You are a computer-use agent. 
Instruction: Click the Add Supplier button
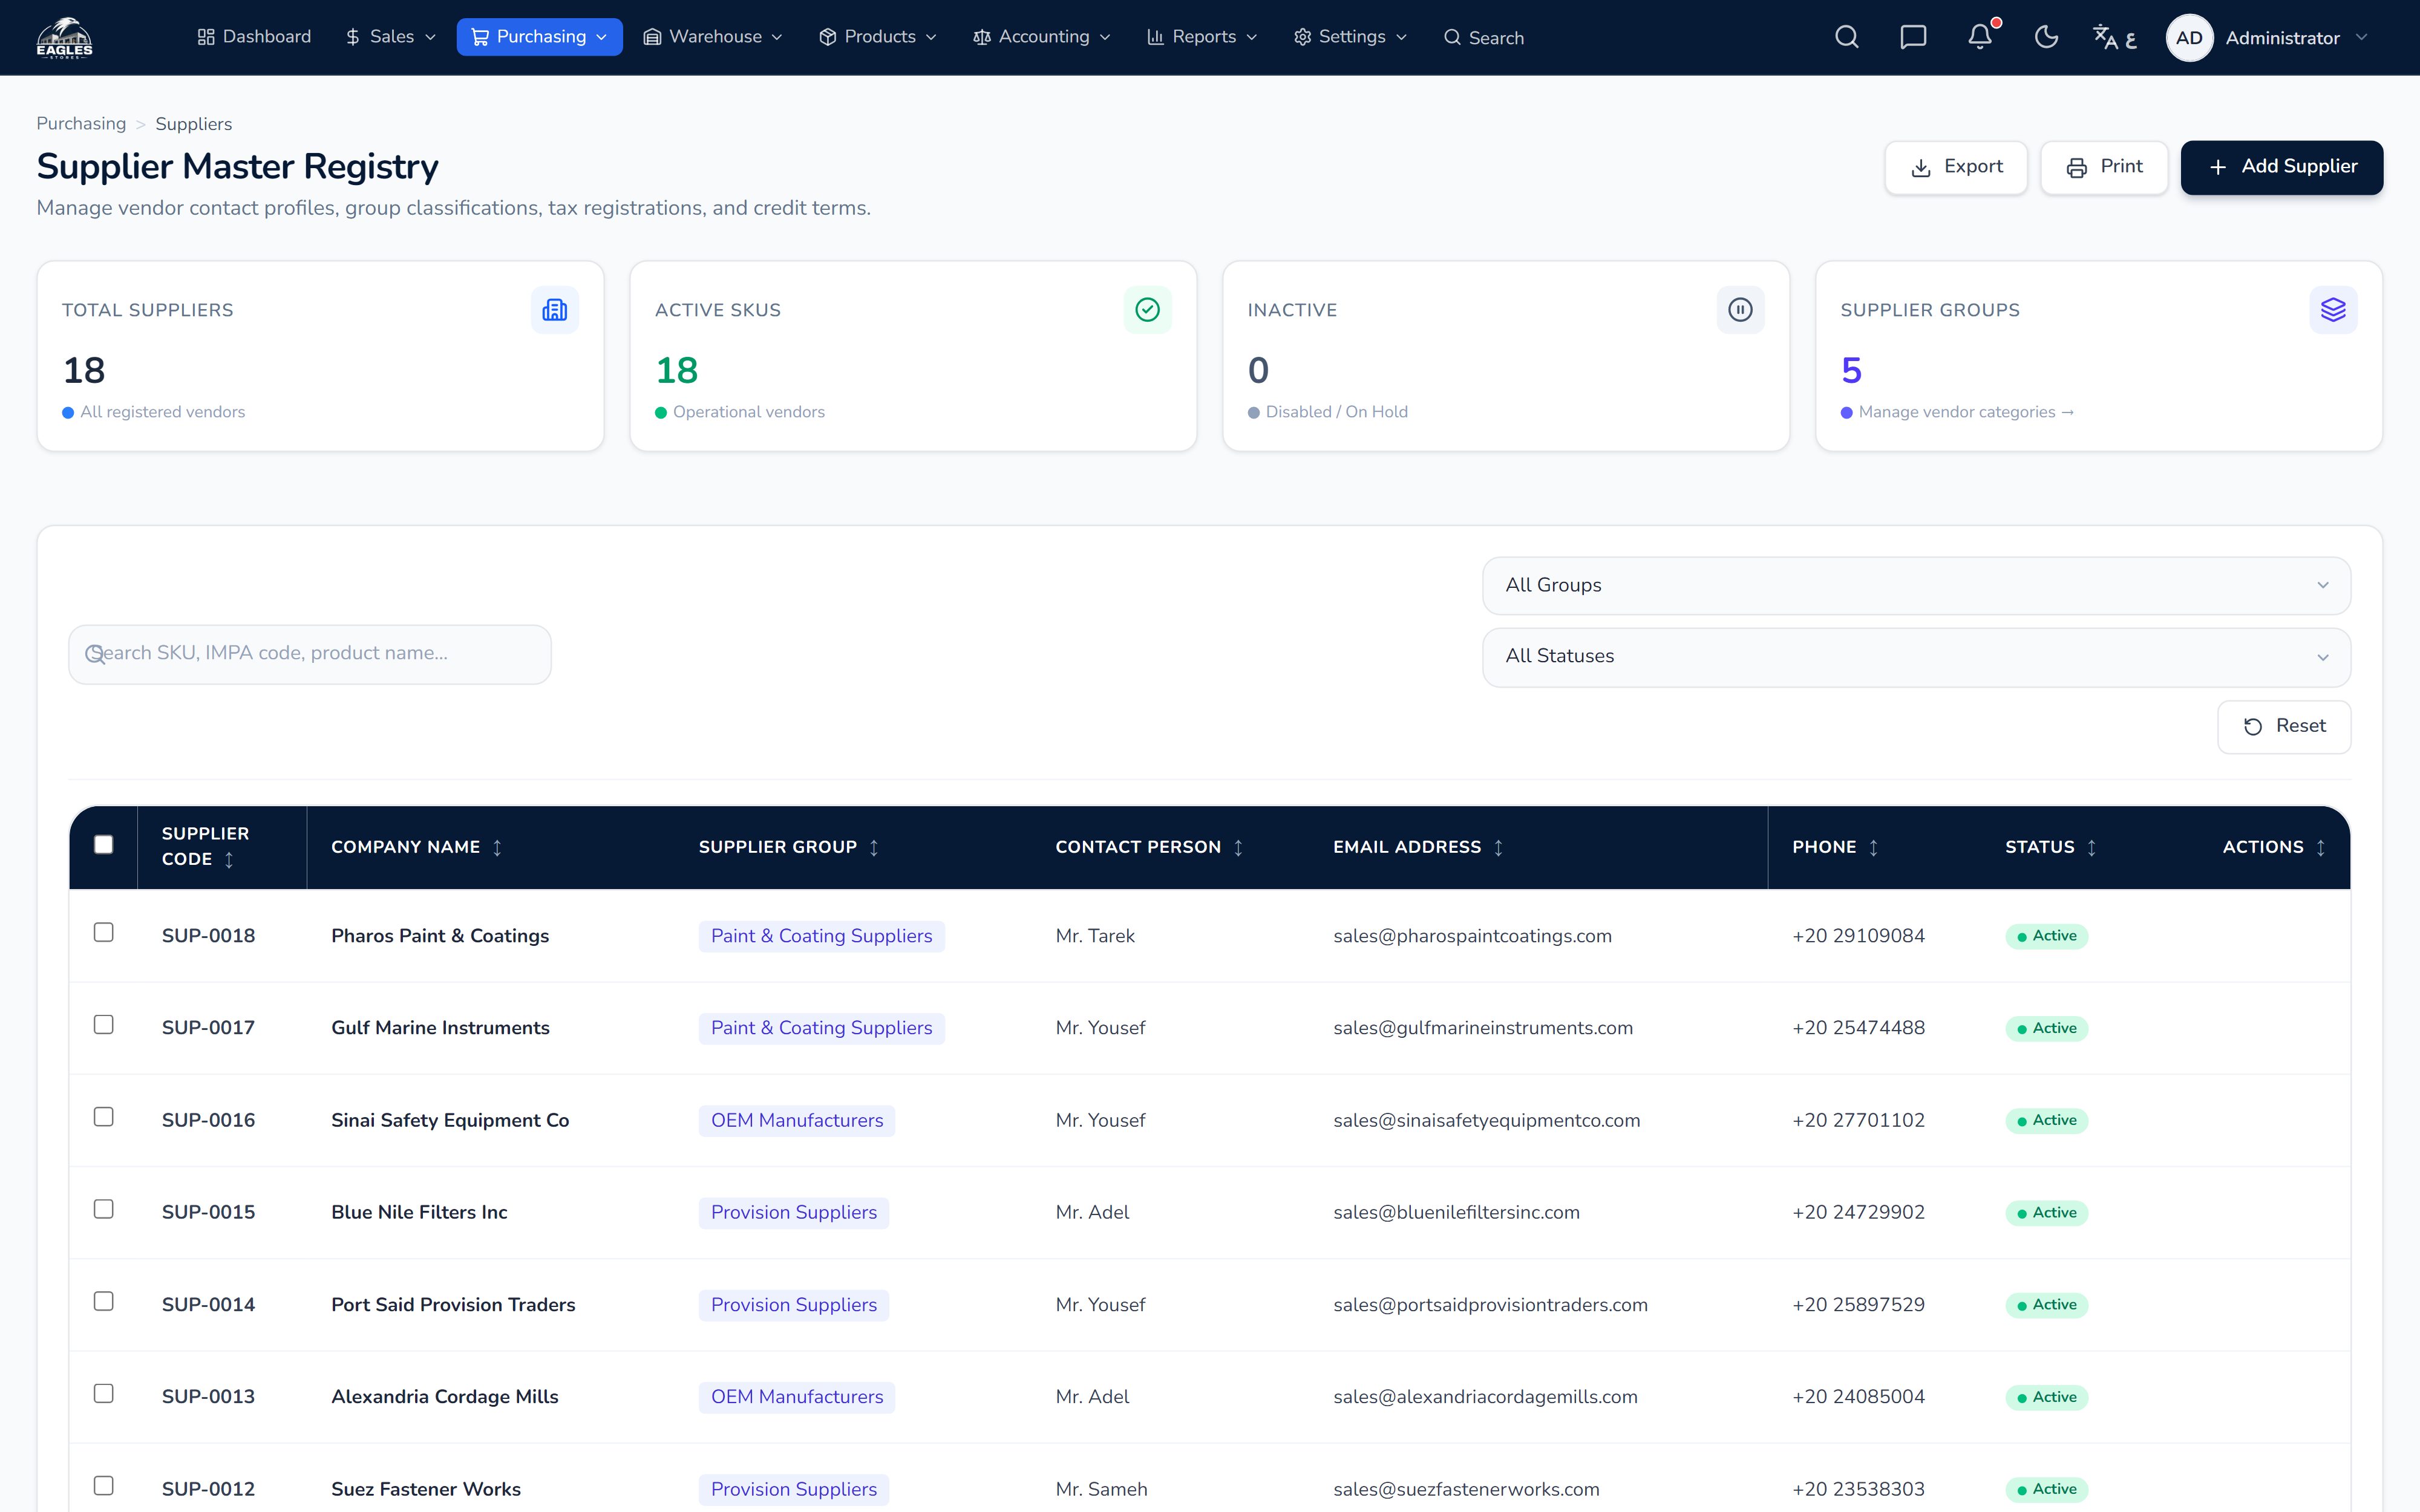click(x=2282, y=167)
